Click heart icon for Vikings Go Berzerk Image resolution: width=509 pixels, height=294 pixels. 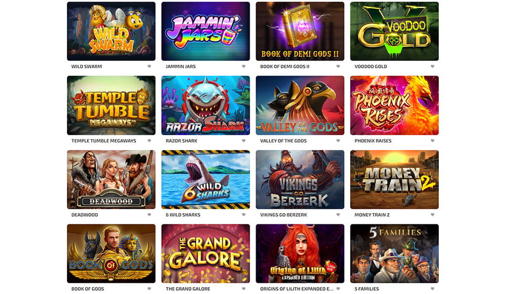pos(338,215)
